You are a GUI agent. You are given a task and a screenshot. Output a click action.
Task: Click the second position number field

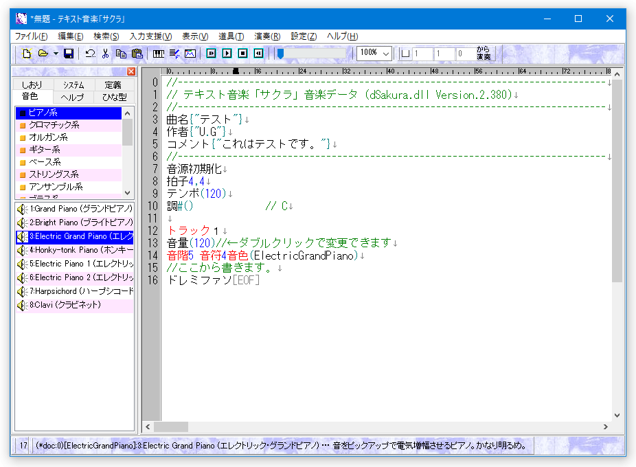pos(444,54)
